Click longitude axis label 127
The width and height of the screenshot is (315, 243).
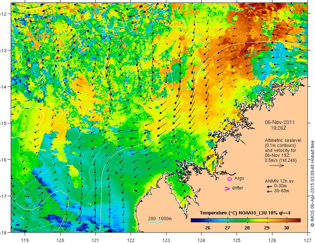pos(307,240)
